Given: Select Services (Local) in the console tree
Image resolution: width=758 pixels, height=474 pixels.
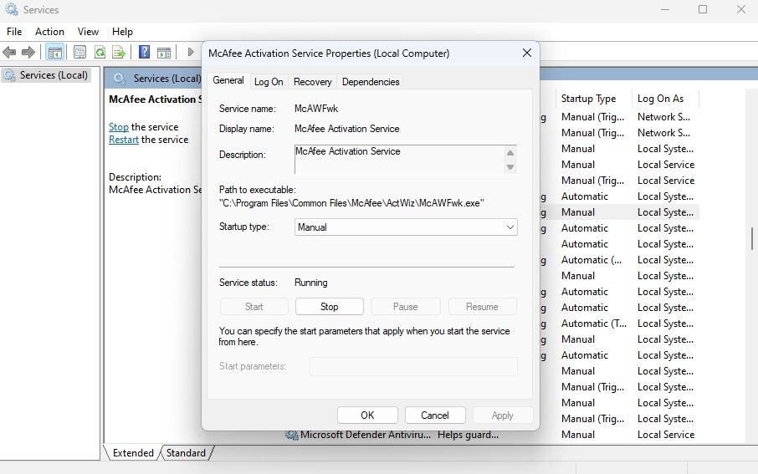Looking at the screenshot, I should coord(54,75).
